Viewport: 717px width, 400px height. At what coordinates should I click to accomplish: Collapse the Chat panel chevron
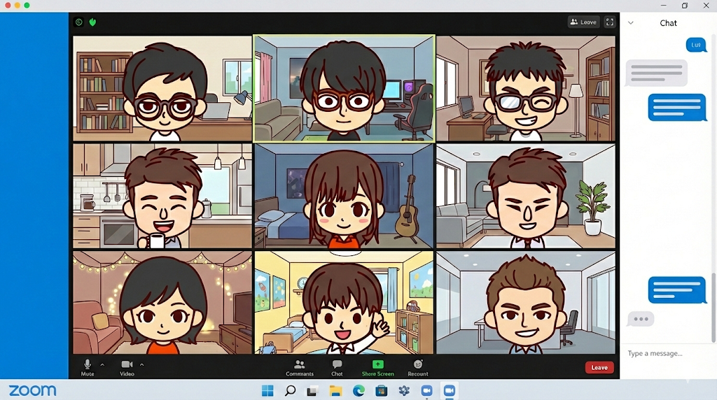tap(631, 23)
